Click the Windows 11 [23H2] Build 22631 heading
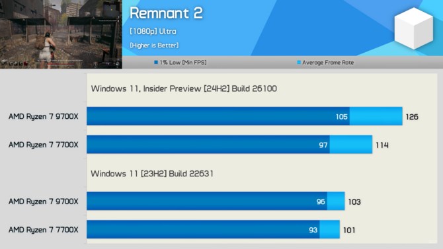Viewport: 443px width, 249px height. [x=152, y=173]
